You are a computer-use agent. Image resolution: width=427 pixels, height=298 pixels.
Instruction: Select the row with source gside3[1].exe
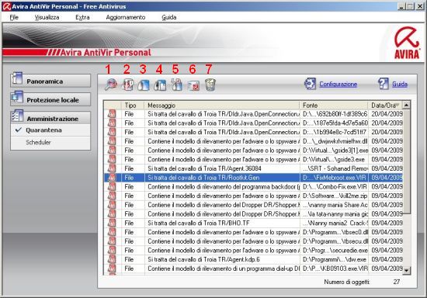click(x=253, y=151)
